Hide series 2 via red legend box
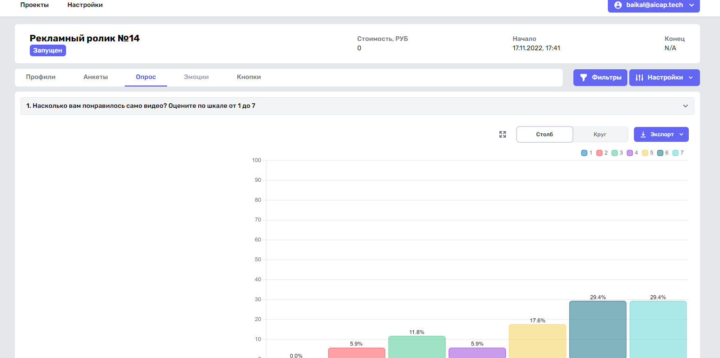Image resolution: width=720 pixels, height=358 pixels. pos(599,153)
